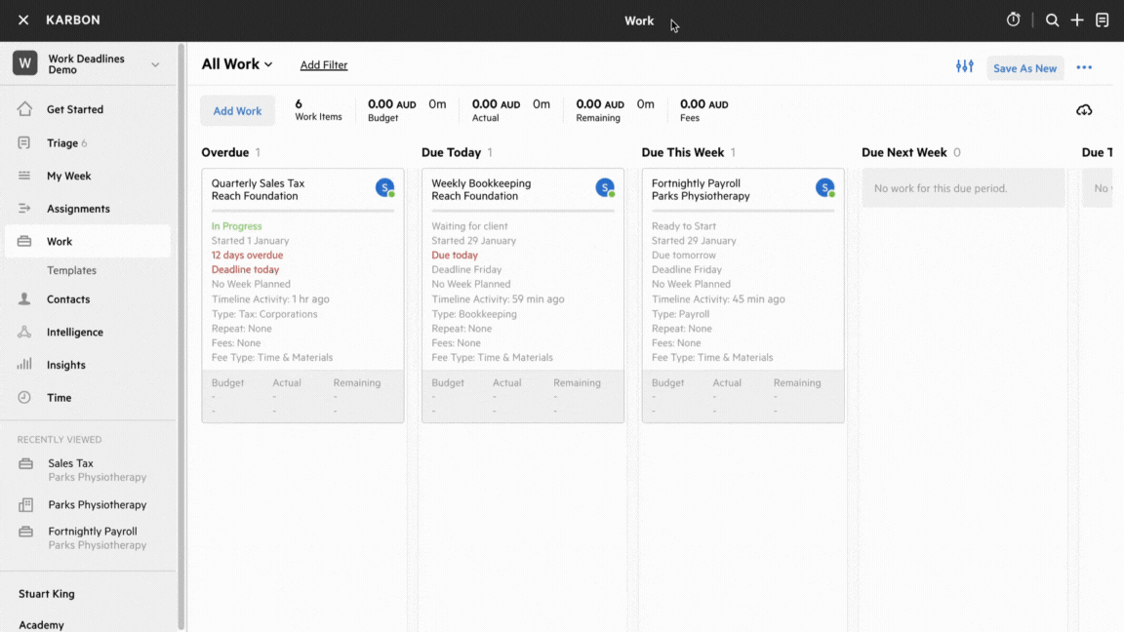Click the Due Today column header

click(451, 152)
